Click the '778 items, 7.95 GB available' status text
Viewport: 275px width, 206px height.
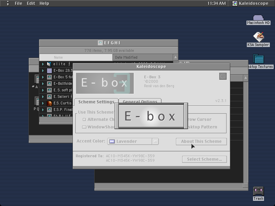coord(109,50)
